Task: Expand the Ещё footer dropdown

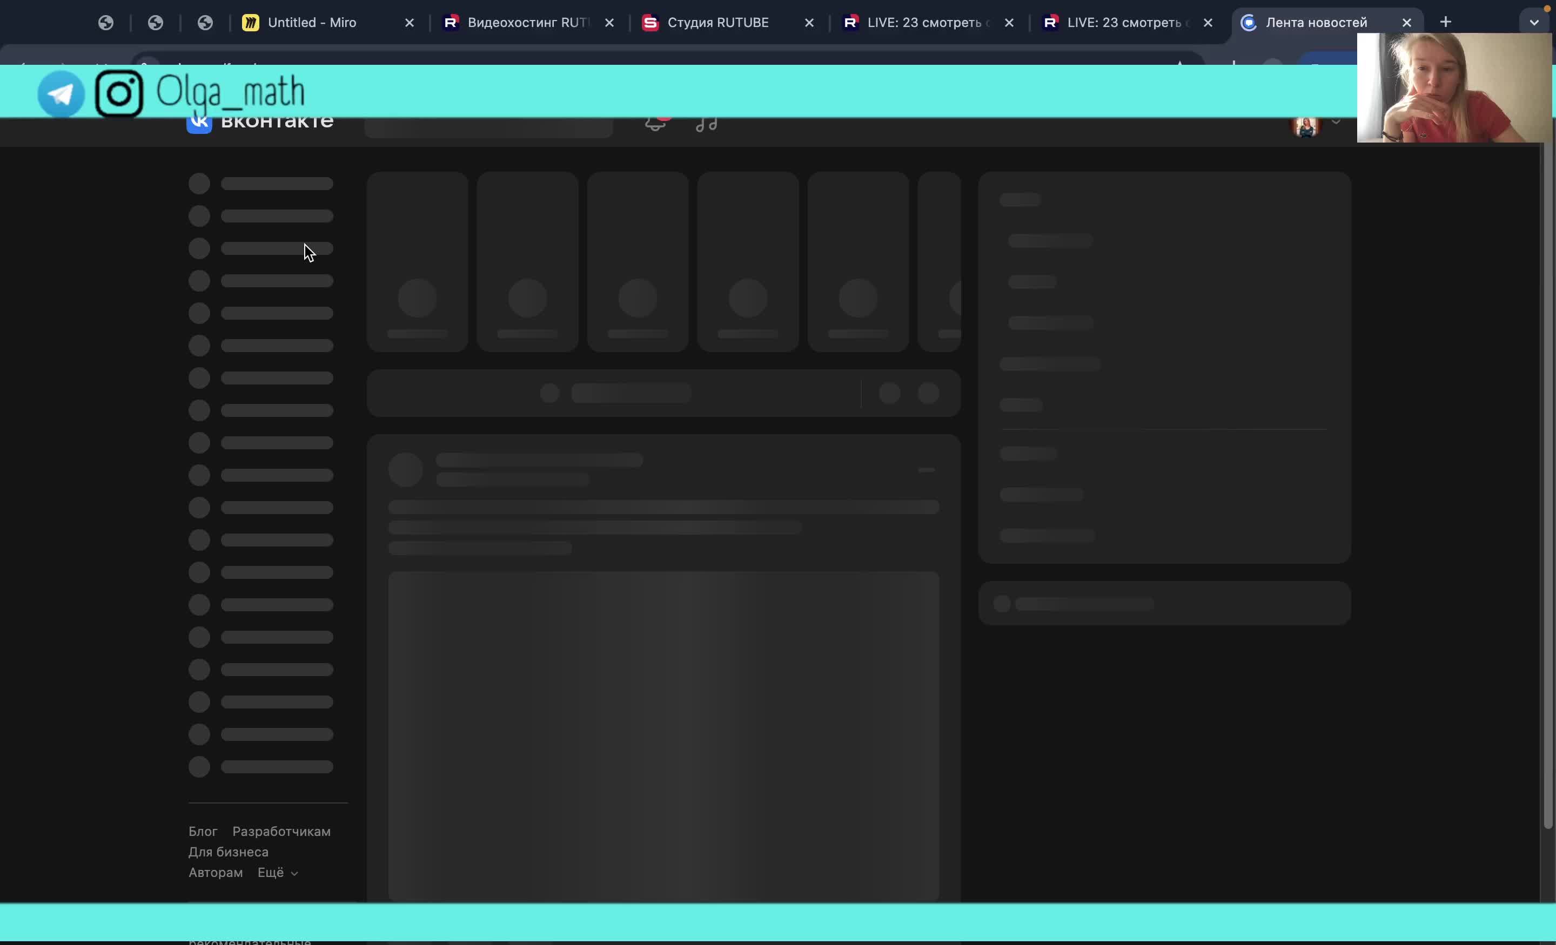Action: coord(278,873)
